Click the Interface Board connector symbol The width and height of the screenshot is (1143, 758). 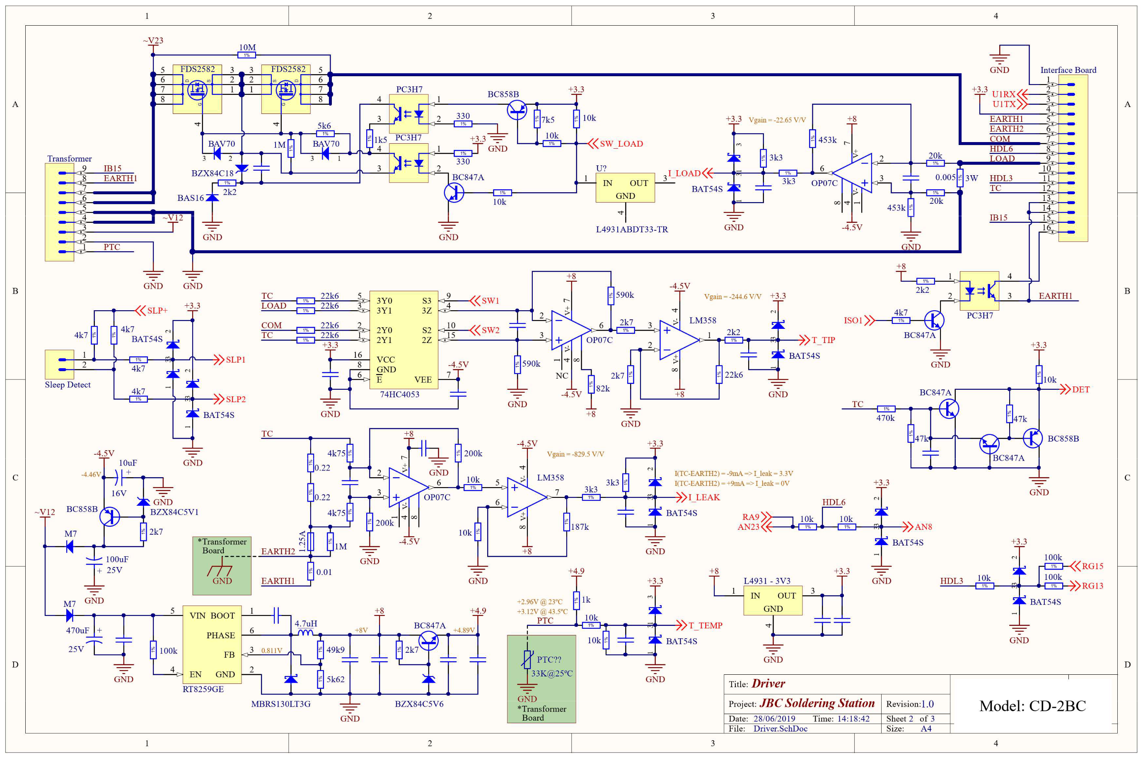(1073, 158)
